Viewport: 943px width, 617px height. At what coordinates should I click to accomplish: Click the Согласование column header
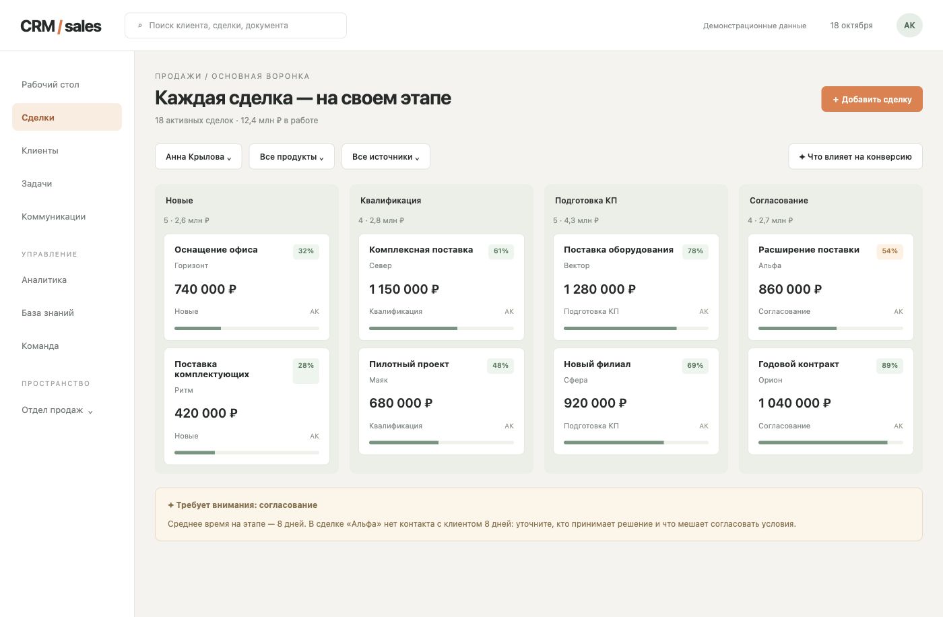(779, 201)
